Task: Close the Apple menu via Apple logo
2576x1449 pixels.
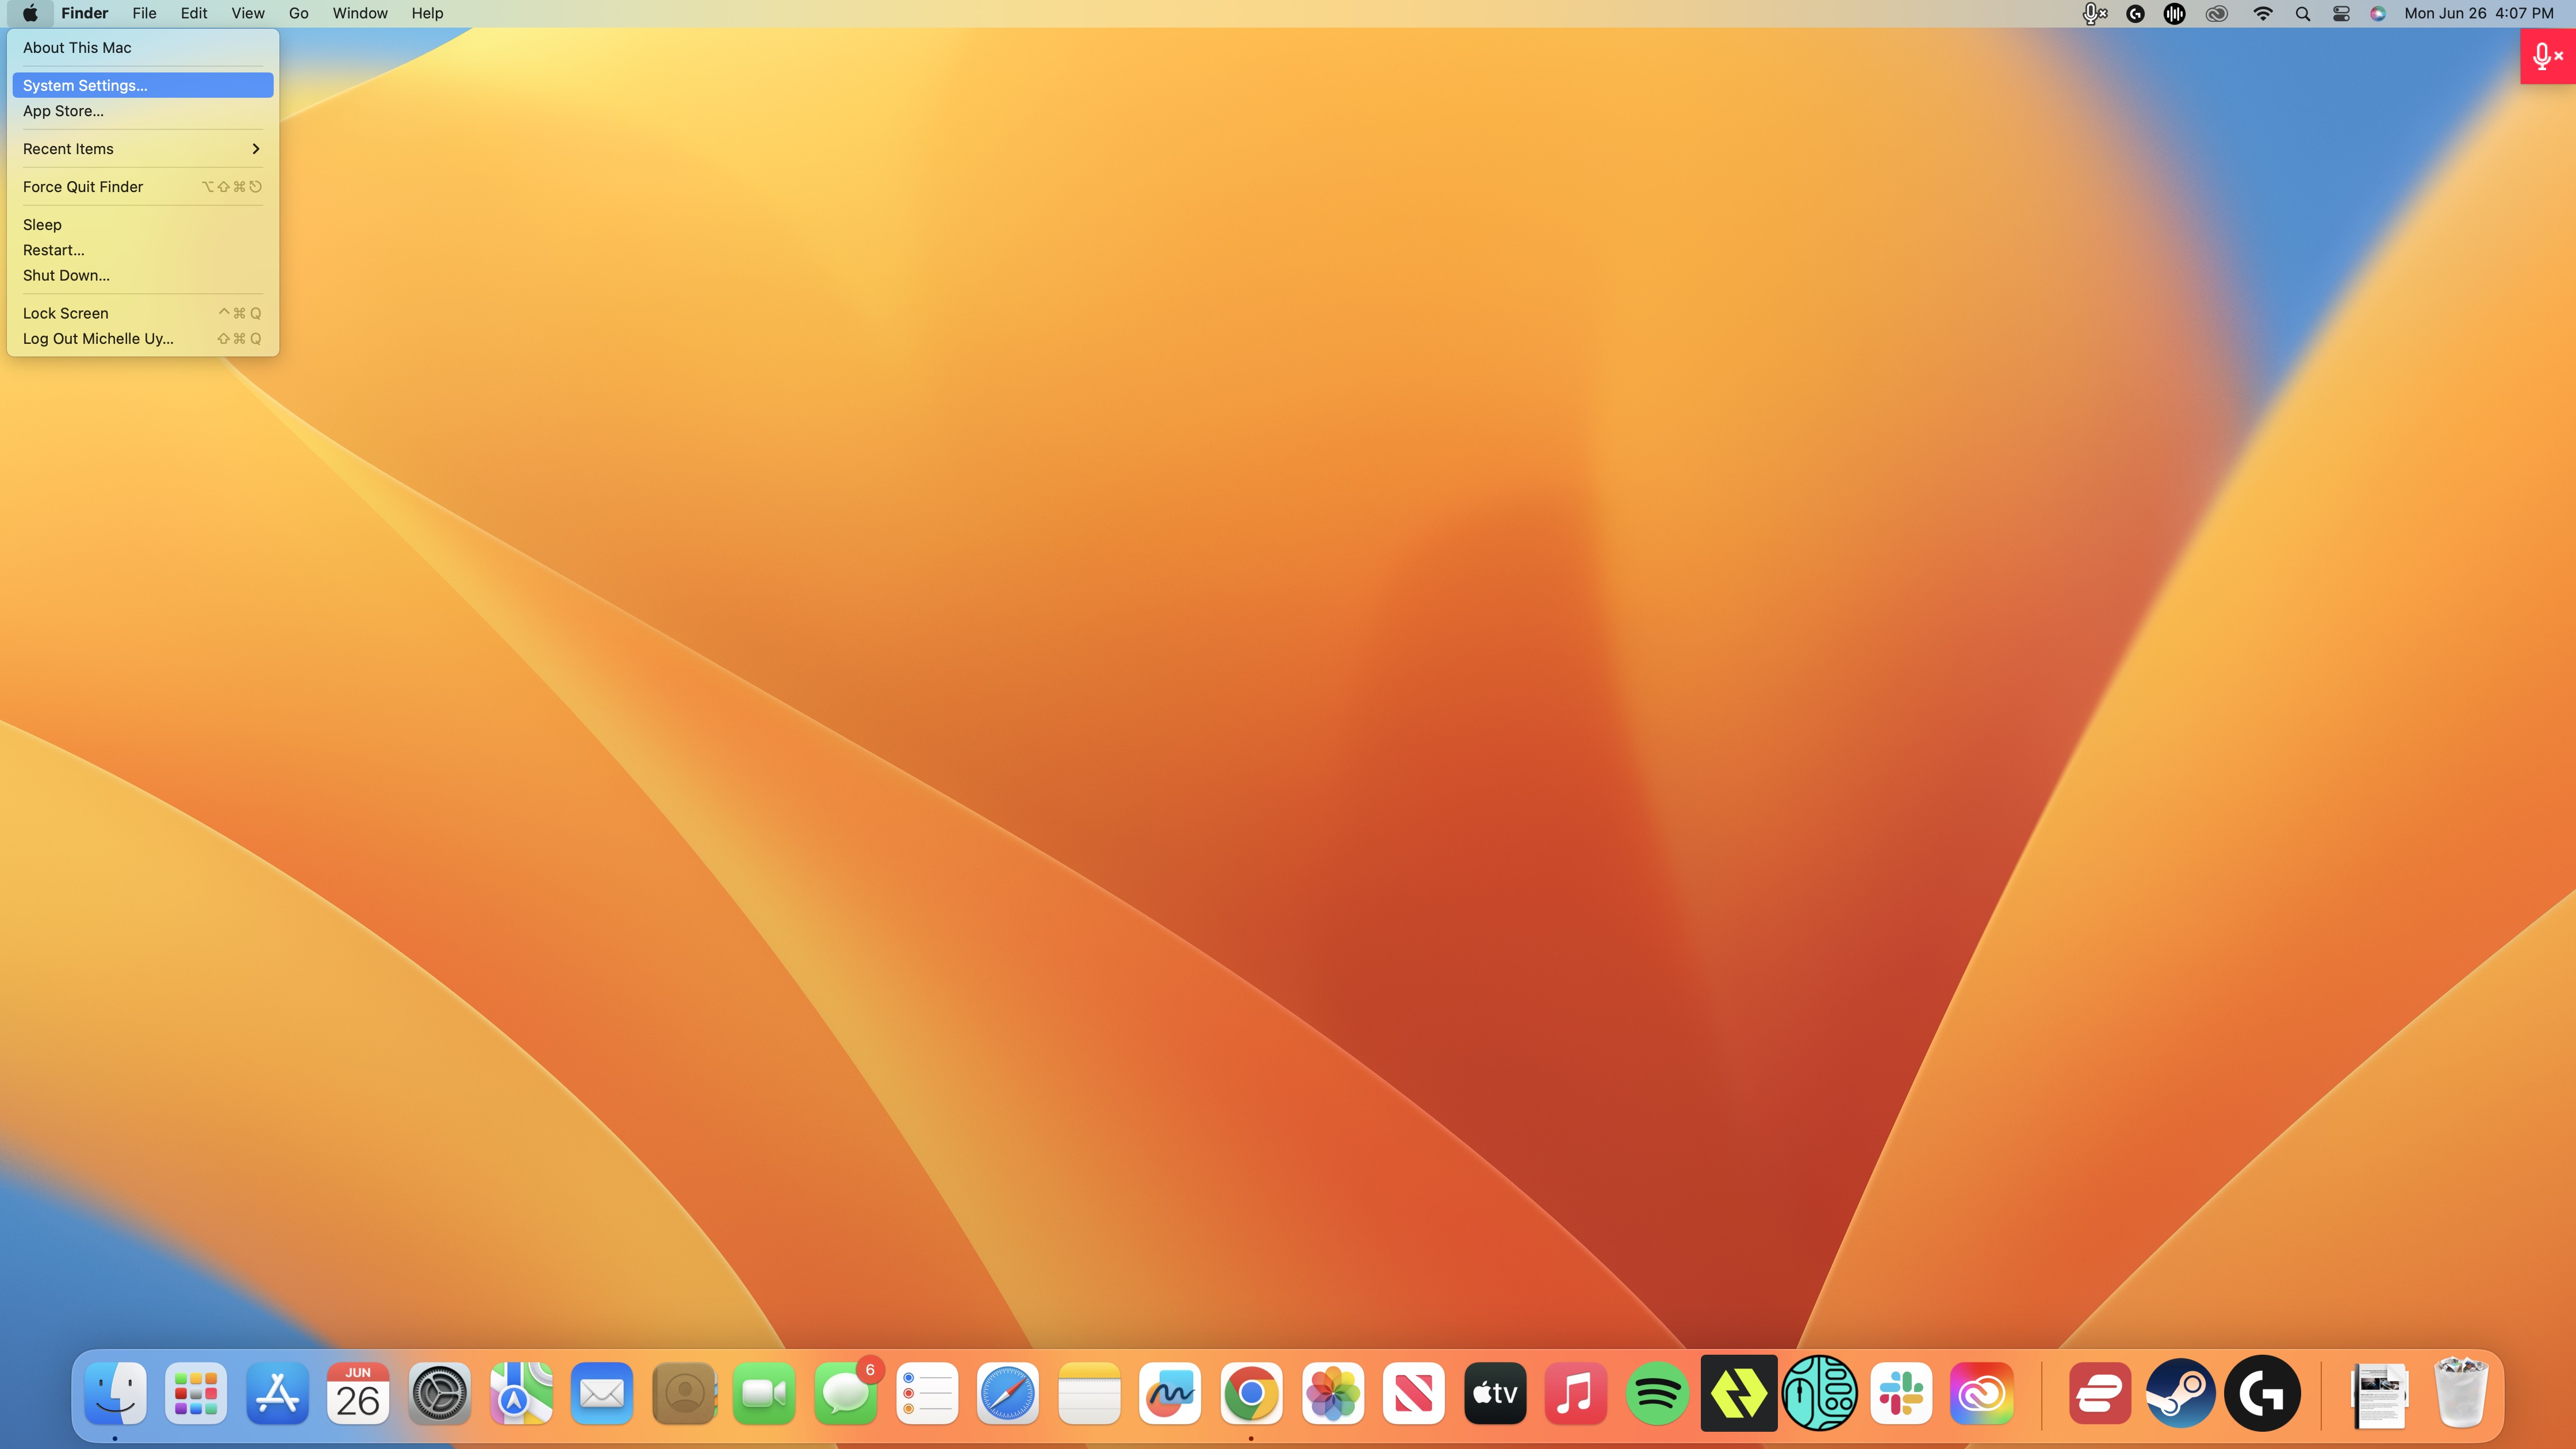Action: click(31, 13)
